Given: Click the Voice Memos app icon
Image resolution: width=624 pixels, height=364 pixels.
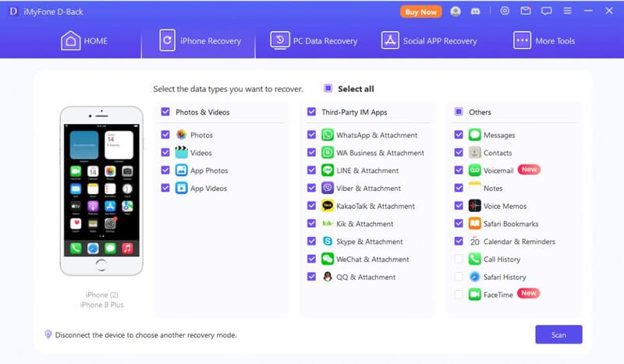Looking at the screenshot, I should [x=475, y=206].
